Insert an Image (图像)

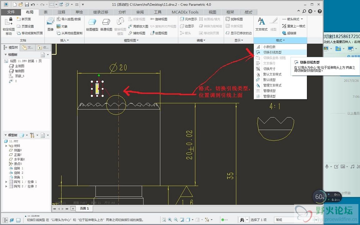click(x=50, y=24)
